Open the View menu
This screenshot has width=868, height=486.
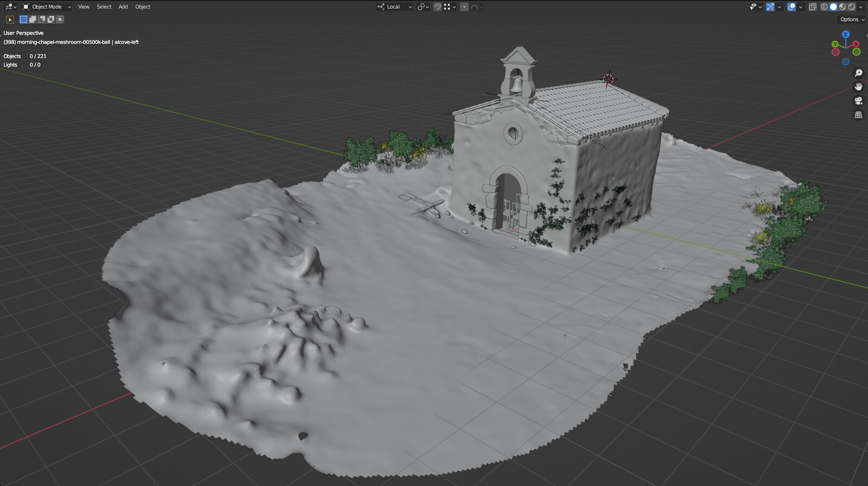(x=84, y=7)
